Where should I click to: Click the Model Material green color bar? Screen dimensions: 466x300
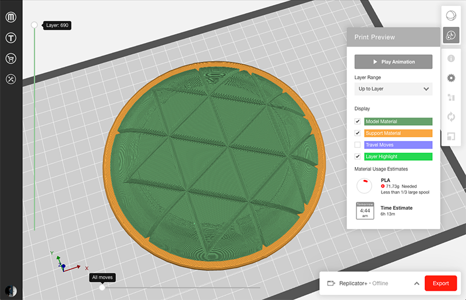[398, 121]
